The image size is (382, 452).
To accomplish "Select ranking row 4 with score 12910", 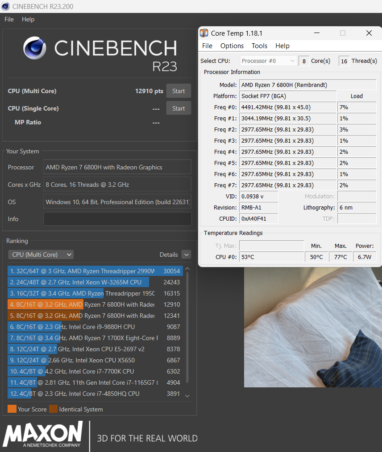I will point(95,304).
